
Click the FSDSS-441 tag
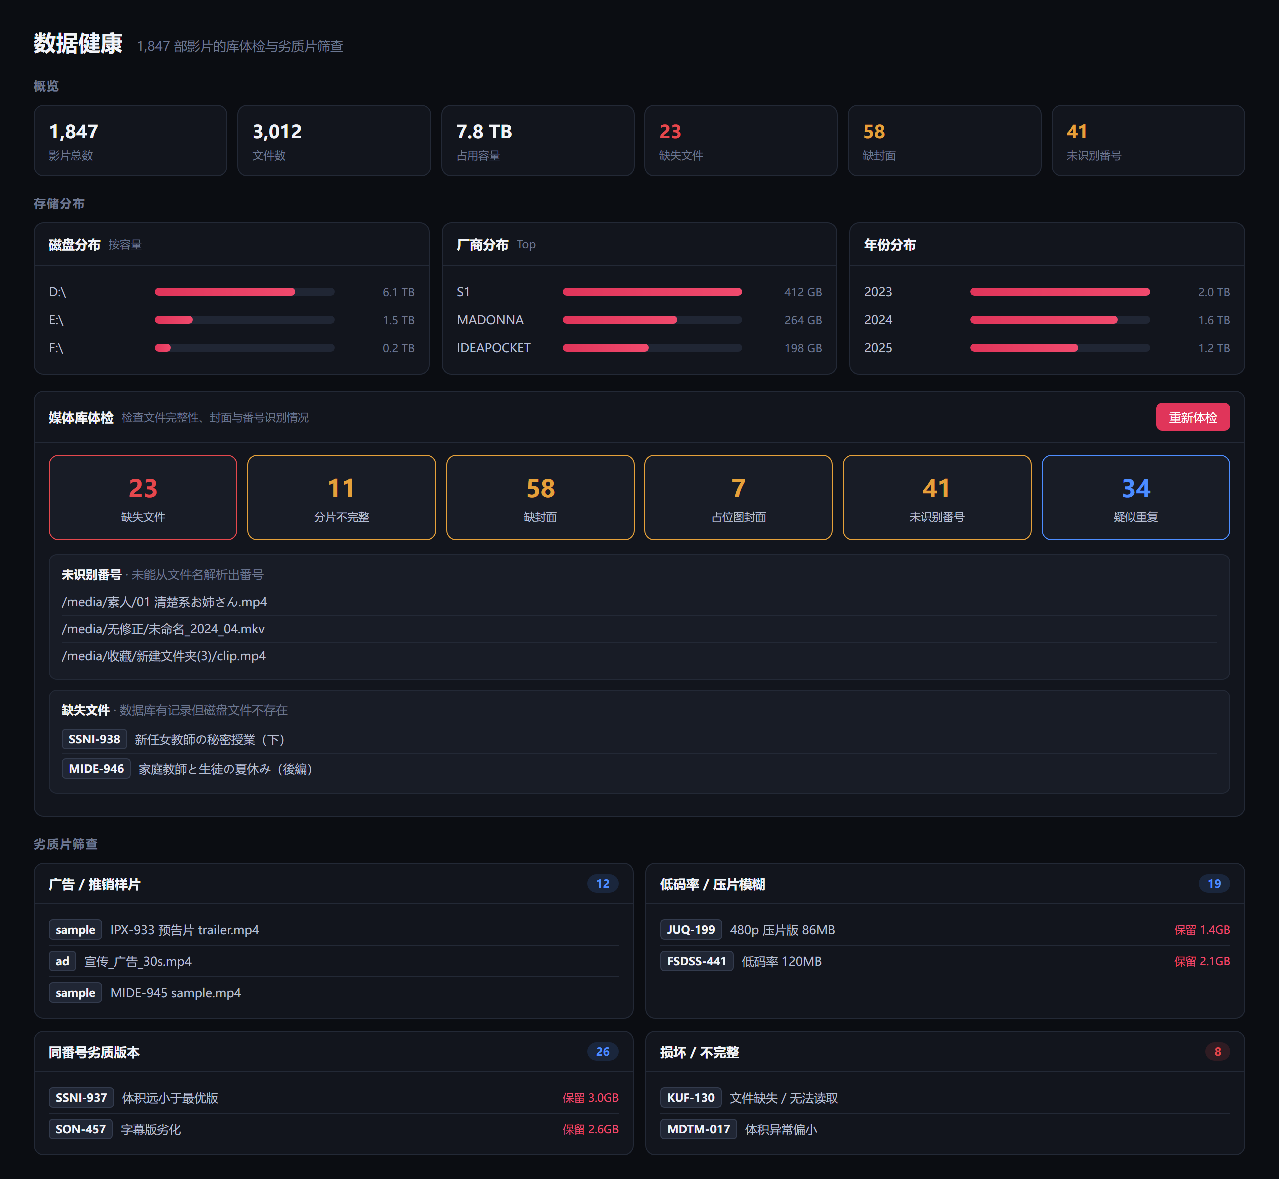(696, 961)
